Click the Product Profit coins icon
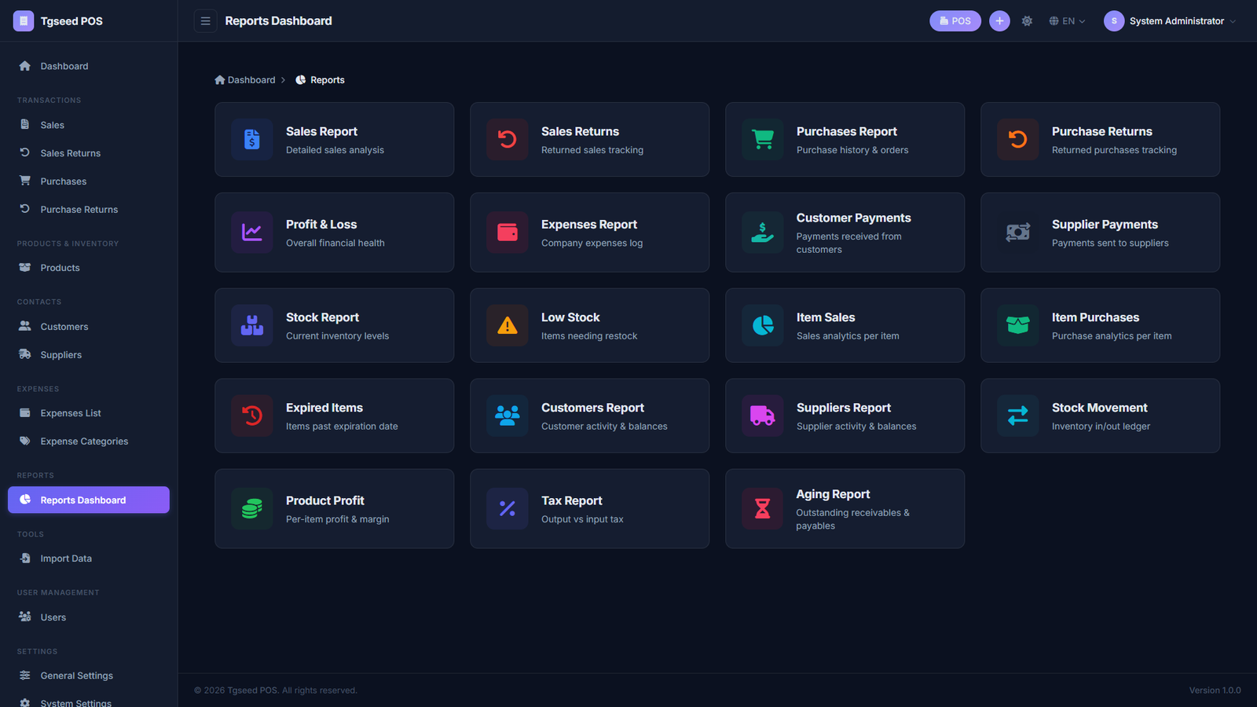This screenshot has width=1257, height=707. pos(252,509)
